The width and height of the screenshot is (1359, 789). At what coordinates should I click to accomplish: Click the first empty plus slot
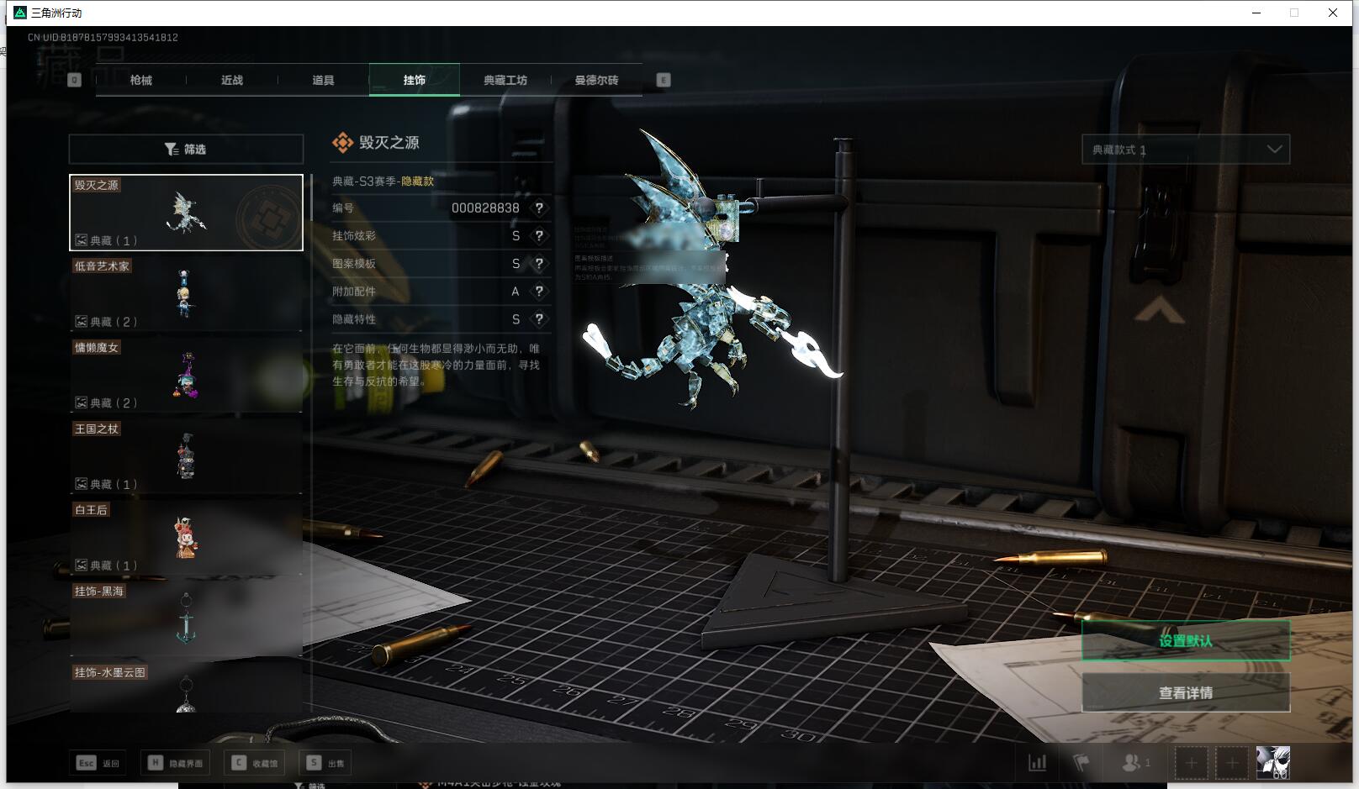point(1191,763)
